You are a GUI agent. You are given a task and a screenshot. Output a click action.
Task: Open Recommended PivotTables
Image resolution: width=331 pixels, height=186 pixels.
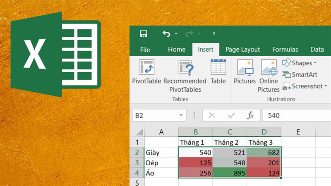tap(185, 76)
